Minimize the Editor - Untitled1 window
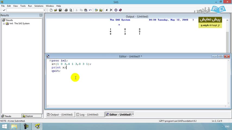This screenshot has height=130, width=232. pyautogui.click(x=214, y=56)
